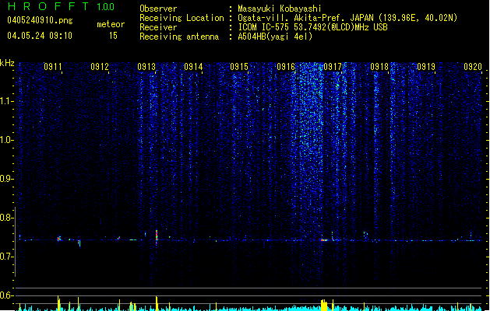Click the 0919 time marker
This screenshot has height=311, width=490.
tap(426, 67)
